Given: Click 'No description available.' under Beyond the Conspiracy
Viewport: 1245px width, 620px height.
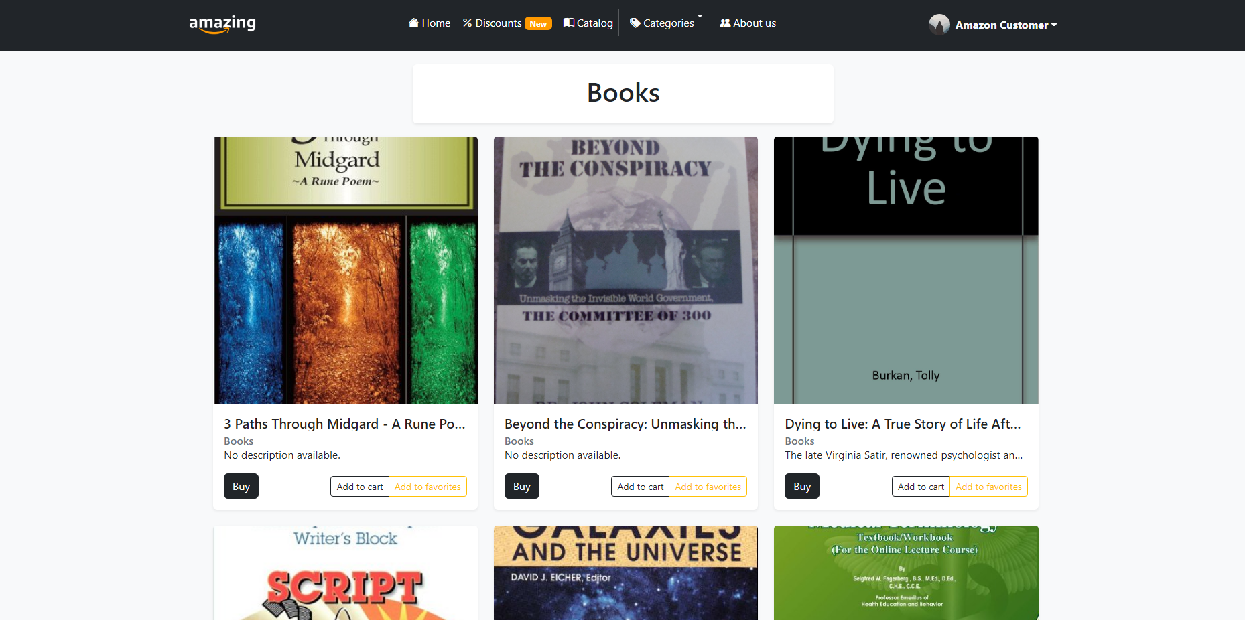Looking at the screenshot, I should coord(563,455).
